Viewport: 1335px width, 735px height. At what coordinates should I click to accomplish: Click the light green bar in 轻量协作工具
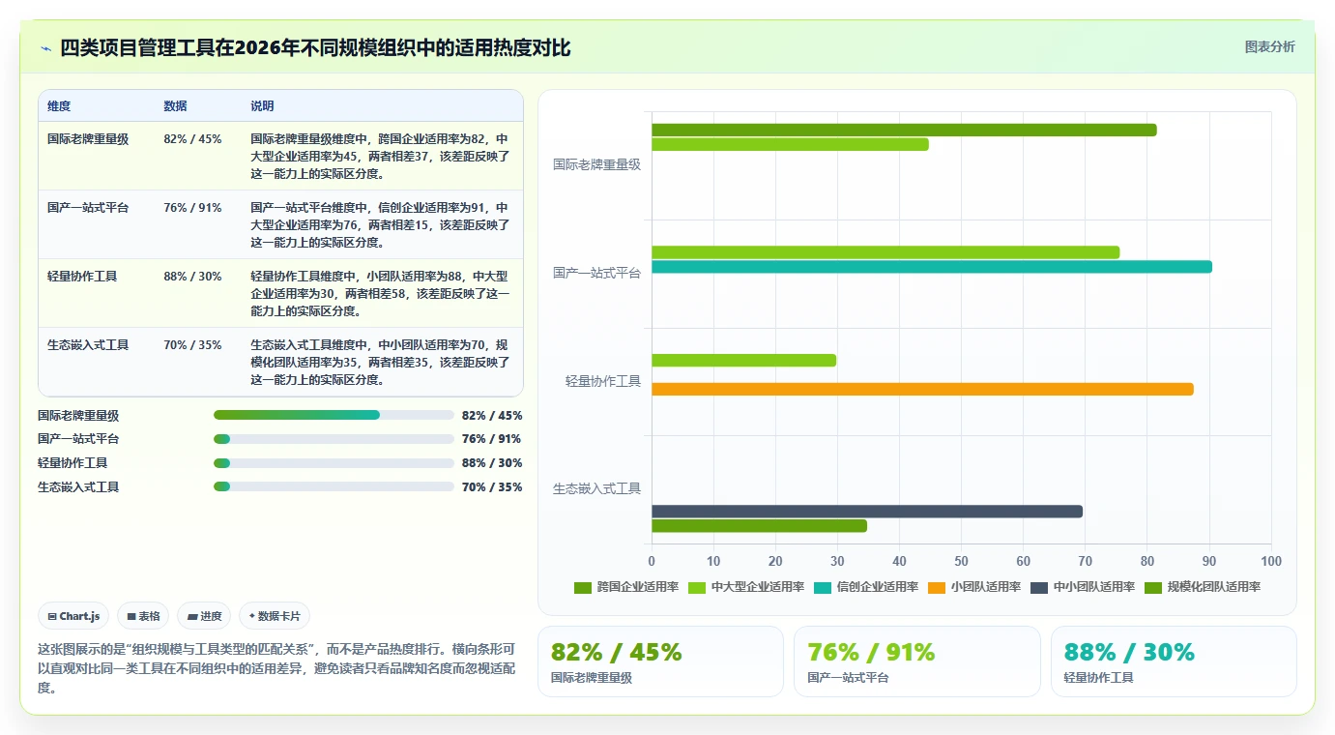point(743,361)
